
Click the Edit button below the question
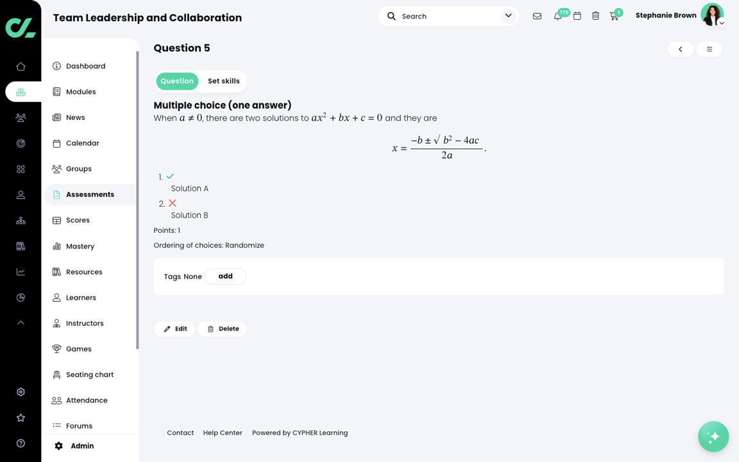click(x=174, y=329)
